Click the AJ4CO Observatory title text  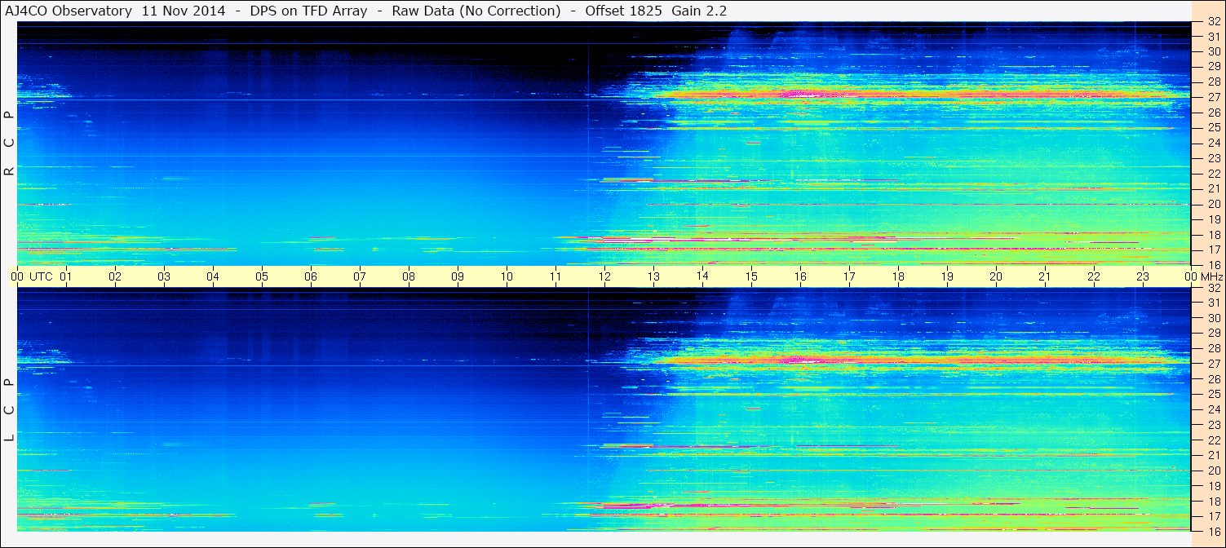[69, 11]
